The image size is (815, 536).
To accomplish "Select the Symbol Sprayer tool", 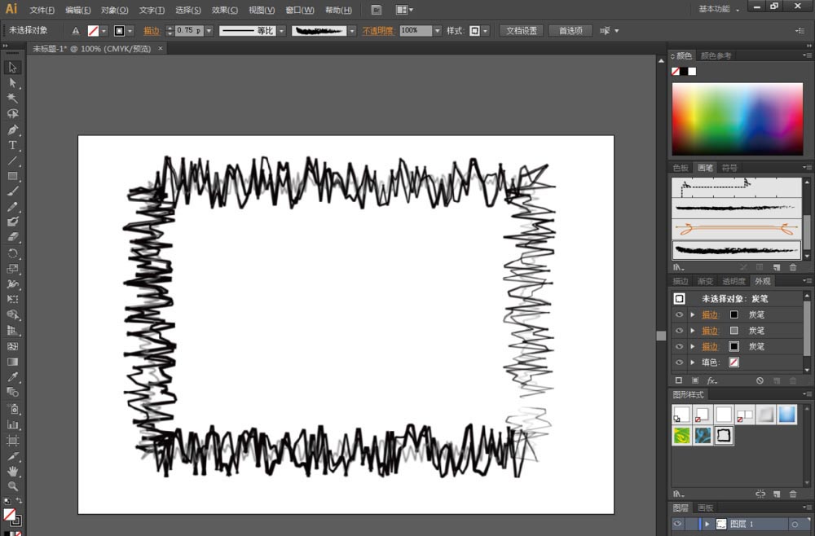I will 12,409.
